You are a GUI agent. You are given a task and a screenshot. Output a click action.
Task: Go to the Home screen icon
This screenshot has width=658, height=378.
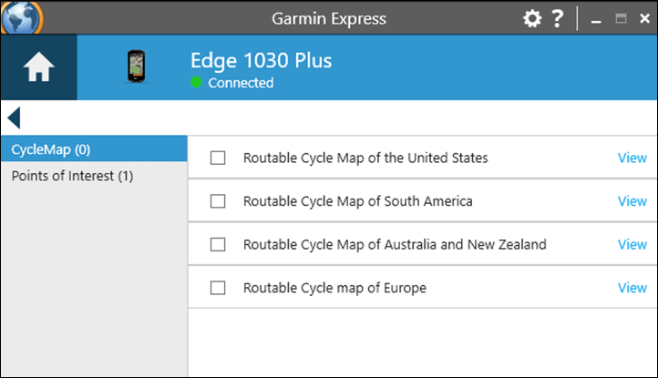(38, 67)
